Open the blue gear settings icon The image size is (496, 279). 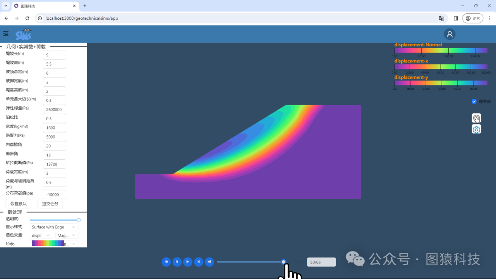(476, 129)
